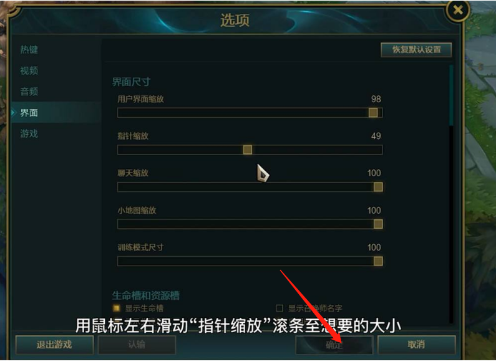Click the 用户界面缩放 slider handle
This screenshot has height=364, width=496.
373,112
